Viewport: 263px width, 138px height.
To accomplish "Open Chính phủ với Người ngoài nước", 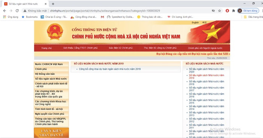I will click(x=205, y=48).
